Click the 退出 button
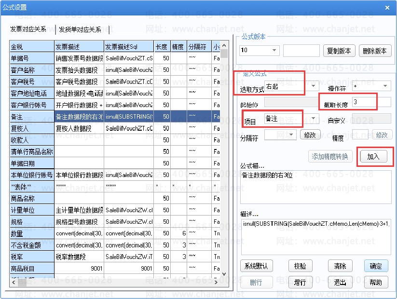The height and width of the screenshot is (299, 397). pos(340,282)
